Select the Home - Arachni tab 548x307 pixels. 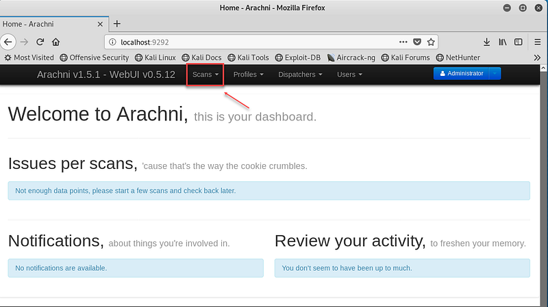pos(54,24)
